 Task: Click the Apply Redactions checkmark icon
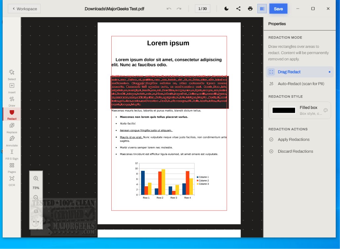[271, 140]
